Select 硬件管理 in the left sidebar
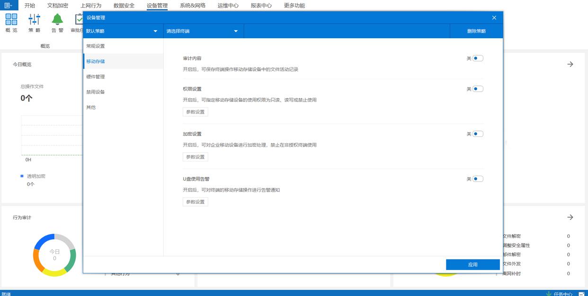The width and height of the screenshot is (588, 296). [96, 76]
